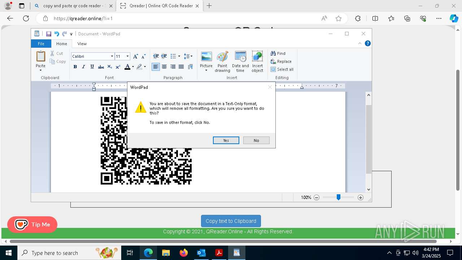
Task: Click the Tip Me button
Action: [x=32, y=225]
